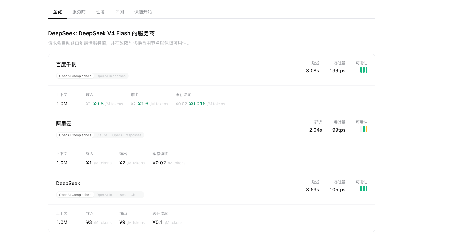Screen dimensions: 464x238
Task: Click the 3.69s latency value for DeepSeek
Action: (x=313, y=189)
